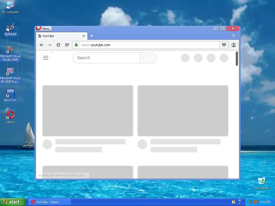275x206 pixels.
Task: Click the orange magnifier tray icon
Action: (255, 202)
